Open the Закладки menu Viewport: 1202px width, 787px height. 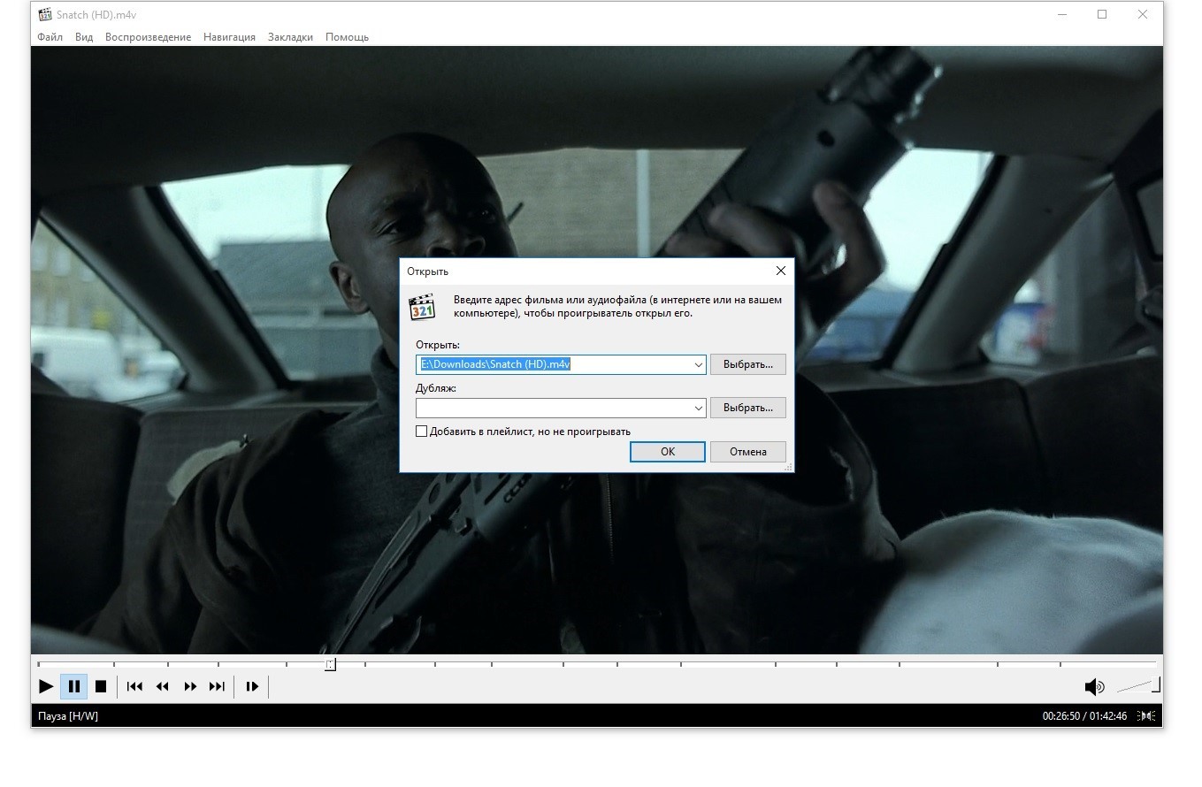pos(290,37)
